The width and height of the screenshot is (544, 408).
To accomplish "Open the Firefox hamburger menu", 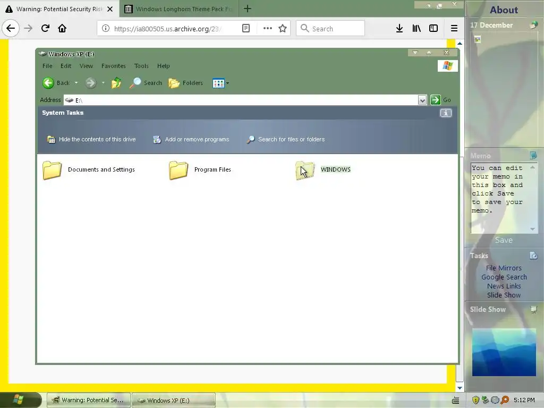I will (x=454, y=29).
